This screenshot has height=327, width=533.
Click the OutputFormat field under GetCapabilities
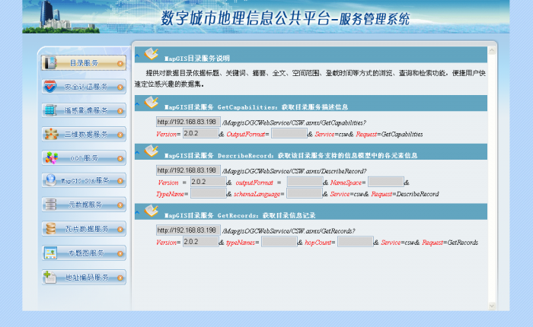click(x=288, y=134)
